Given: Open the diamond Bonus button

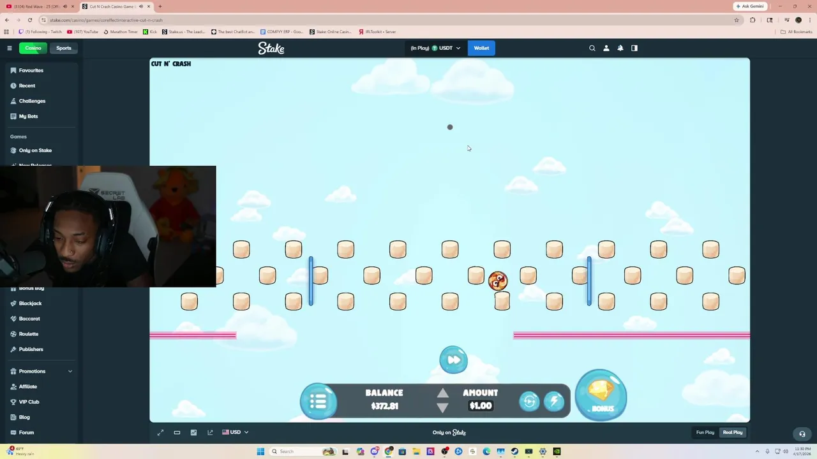Looking at the screenshot, I should (x=601, y=395).
